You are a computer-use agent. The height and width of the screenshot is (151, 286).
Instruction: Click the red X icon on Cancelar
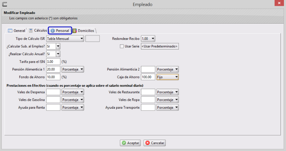click(147, 143)
